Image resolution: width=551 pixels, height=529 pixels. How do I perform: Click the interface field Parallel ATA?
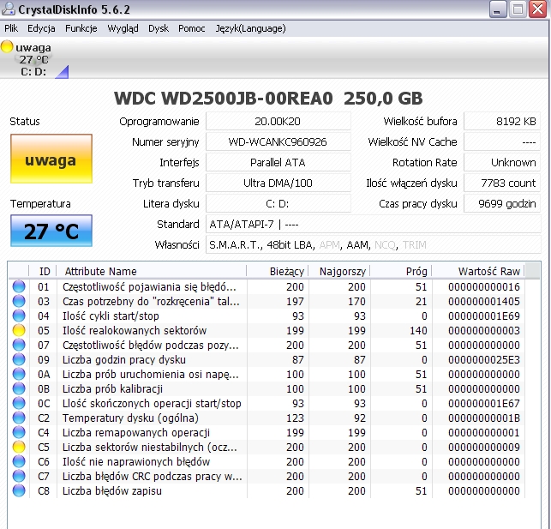click(x=278, y=163)
